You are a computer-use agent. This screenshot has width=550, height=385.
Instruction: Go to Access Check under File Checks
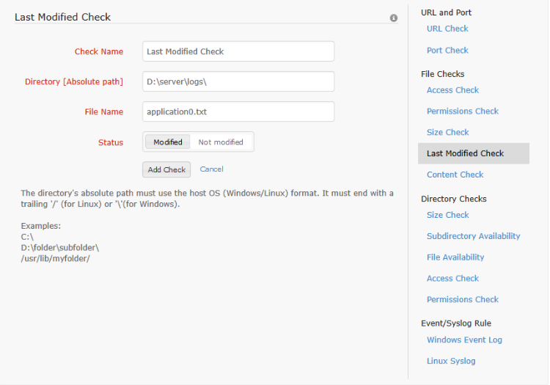click(x=452, y=90)
